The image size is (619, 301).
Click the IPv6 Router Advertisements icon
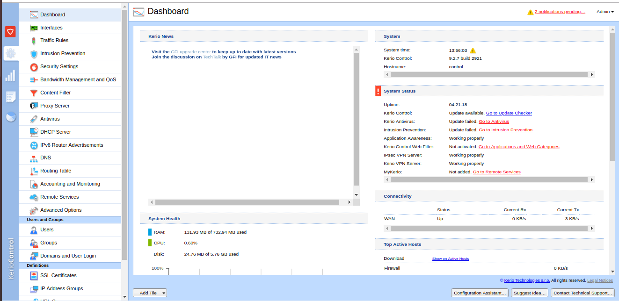pyautogui.click(x=33, y=145)
